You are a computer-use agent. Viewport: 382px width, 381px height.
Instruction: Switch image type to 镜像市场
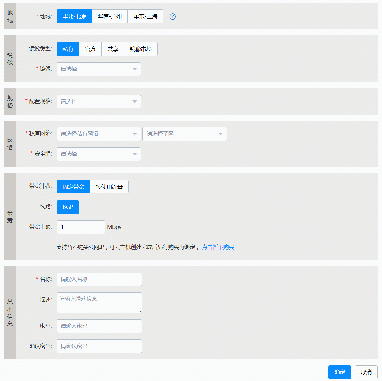click(x=141, y=49)
